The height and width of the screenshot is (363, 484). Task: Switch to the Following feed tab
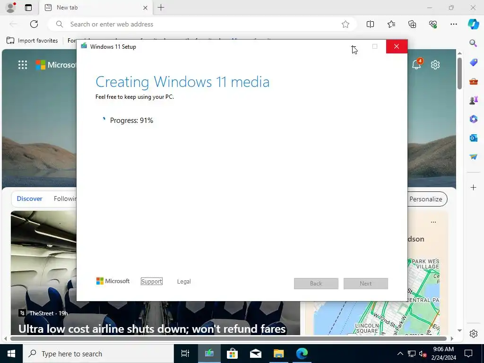(65, 199)
